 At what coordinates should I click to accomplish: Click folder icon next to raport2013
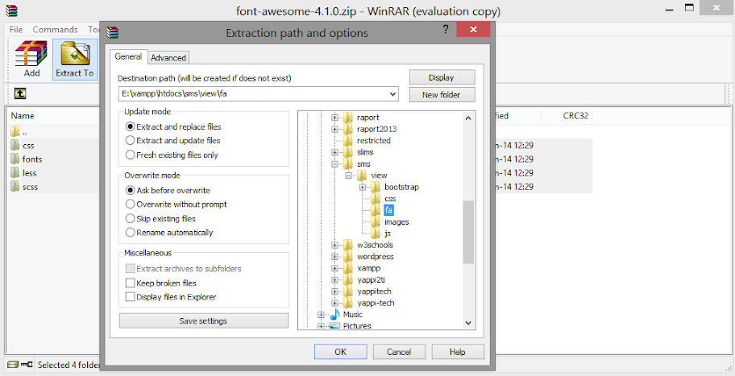[348, 129]
